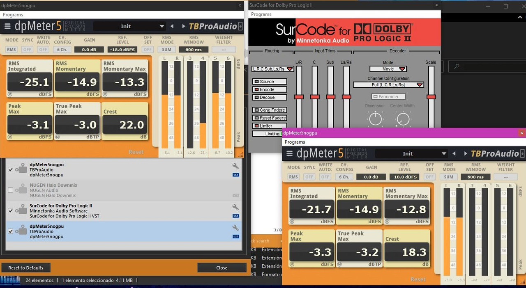Go to next preset in pink-titled dpMeter5
The width and height of the screenshot is (526, 288).
coord(465,153)
